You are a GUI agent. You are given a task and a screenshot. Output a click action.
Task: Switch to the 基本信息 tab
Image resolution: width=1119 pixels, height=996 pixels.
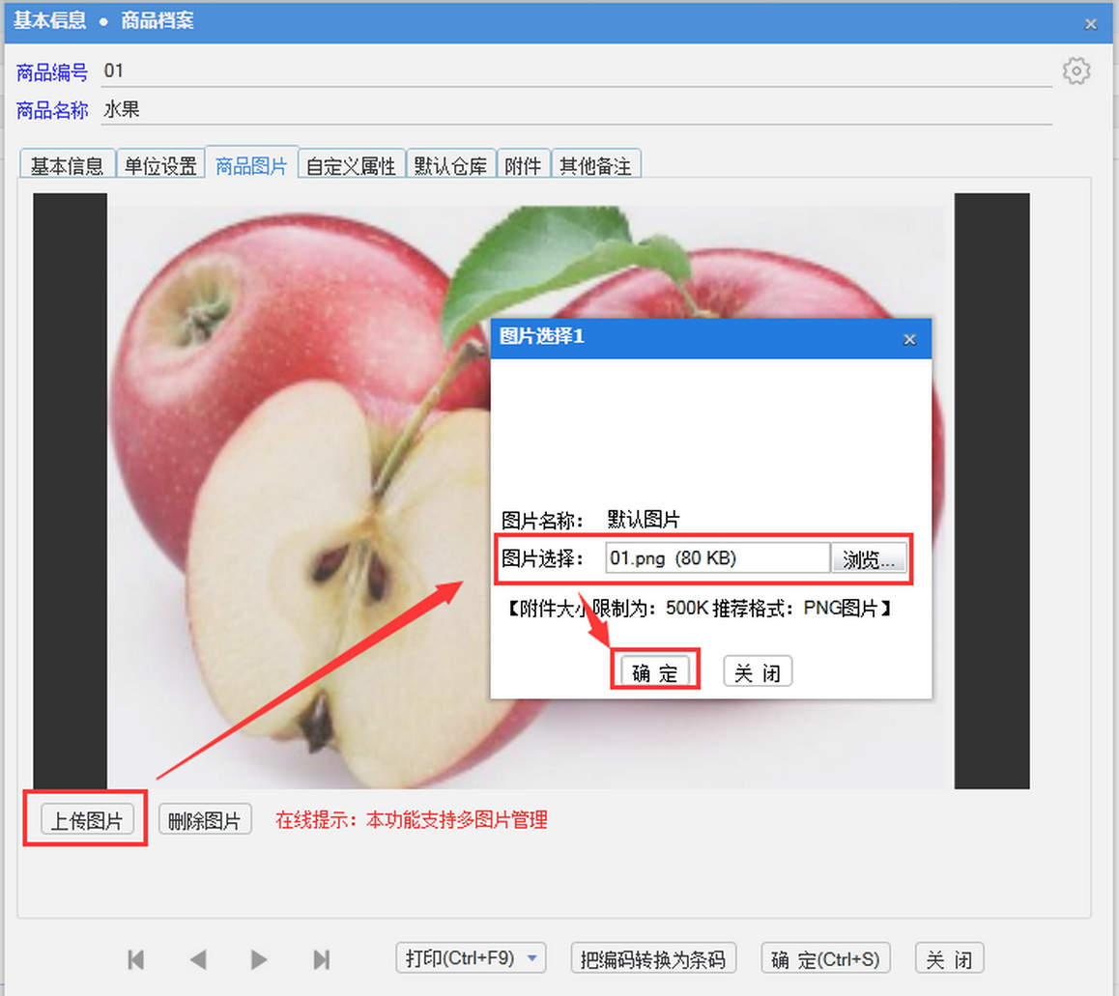67,166
